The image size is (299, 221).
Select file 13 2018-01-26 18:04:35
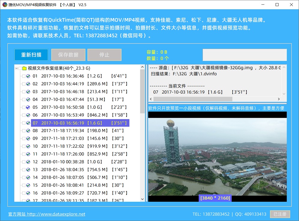(x=80, y=170)
